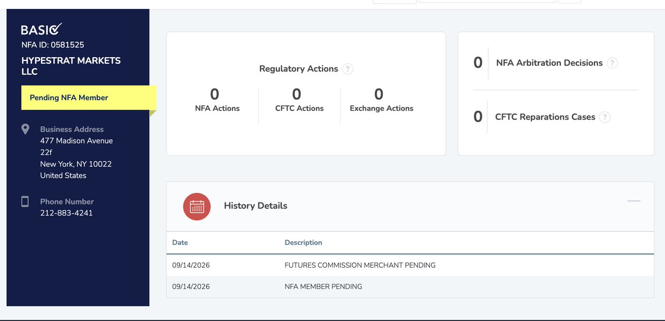Click the red calendar History Details icon
Screen dimensions: 665x321
click(197, 206)
